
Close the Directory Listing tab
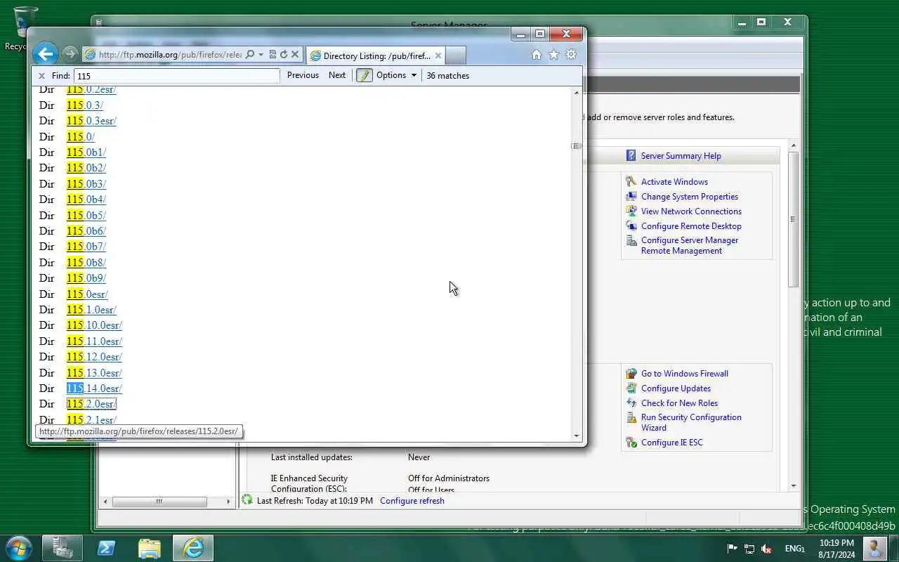coord(438,55)
